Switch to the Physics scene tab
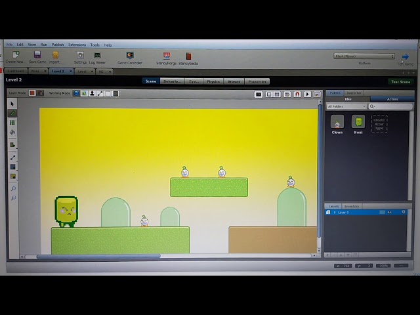 click(213, 81)
